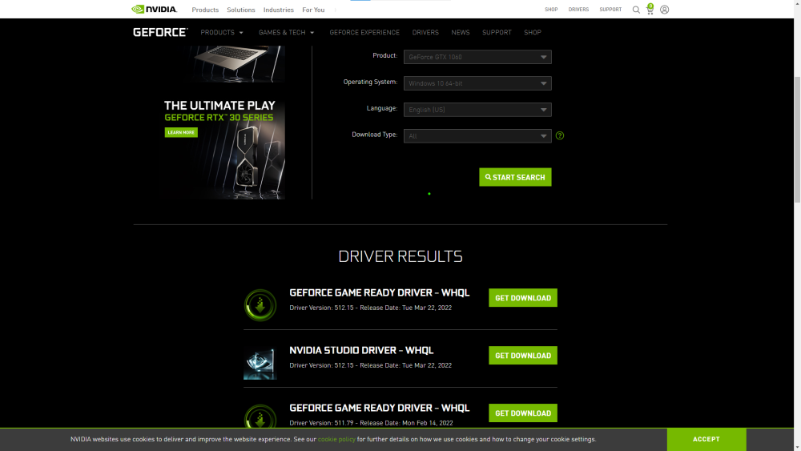Open the top Products menu

pos(205,10)
